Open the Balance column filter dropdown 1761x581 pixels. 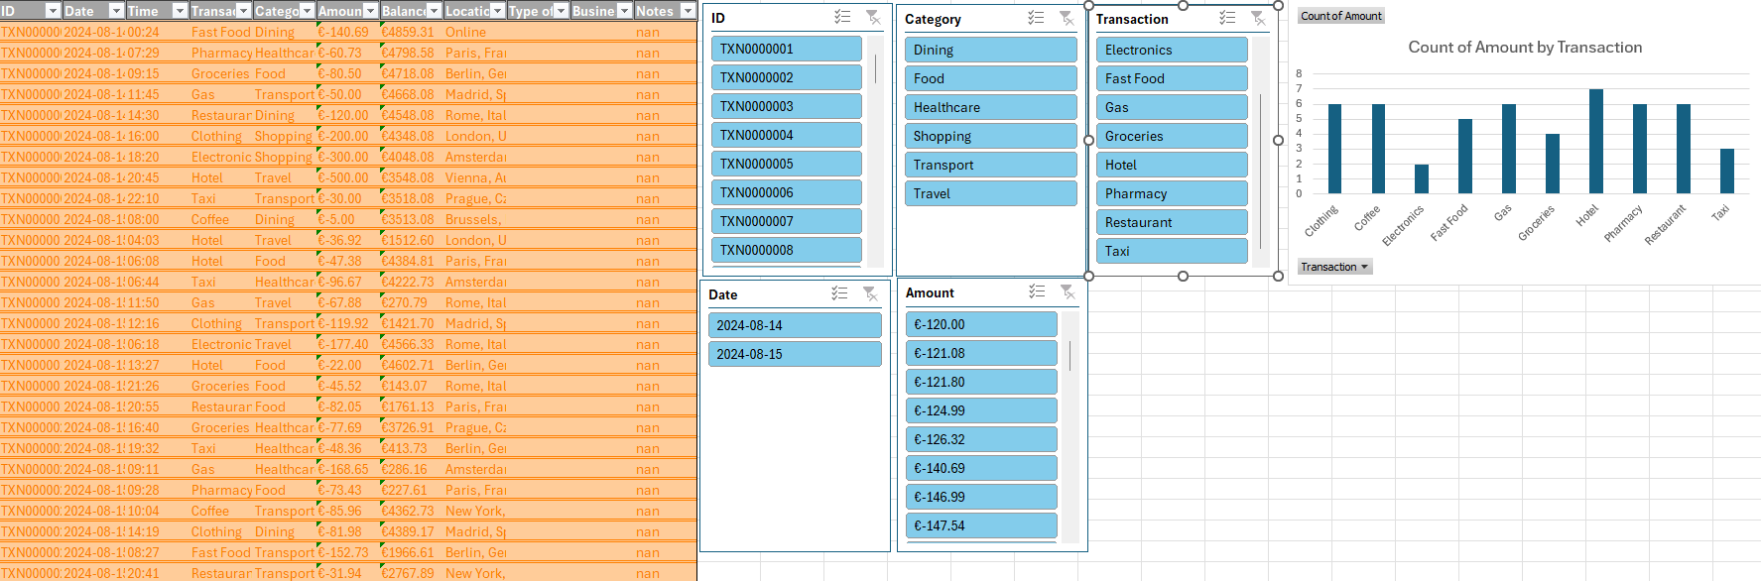point(434,11)
